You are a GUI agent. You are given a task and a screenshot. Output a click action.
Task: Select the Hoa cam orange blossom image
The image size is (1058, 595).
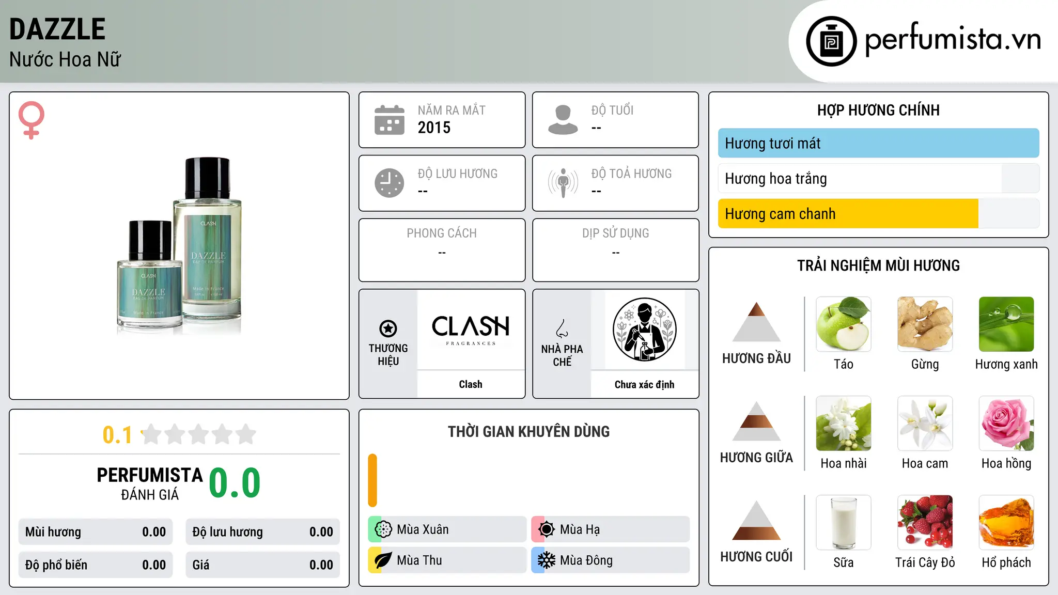coord(925,424)
